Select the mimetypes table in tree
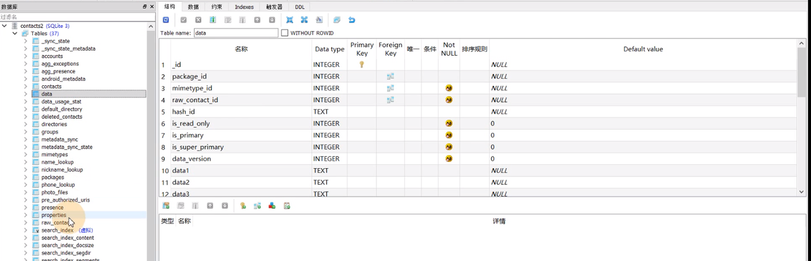Viewport: 811px width, 261px height. point(54,154)
